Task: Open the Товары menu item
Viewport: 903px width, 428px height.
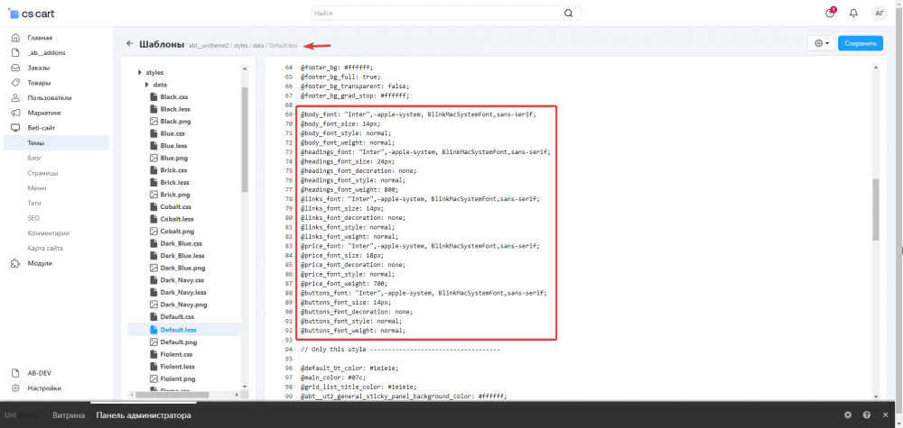Action: click(x=39, y=83)
